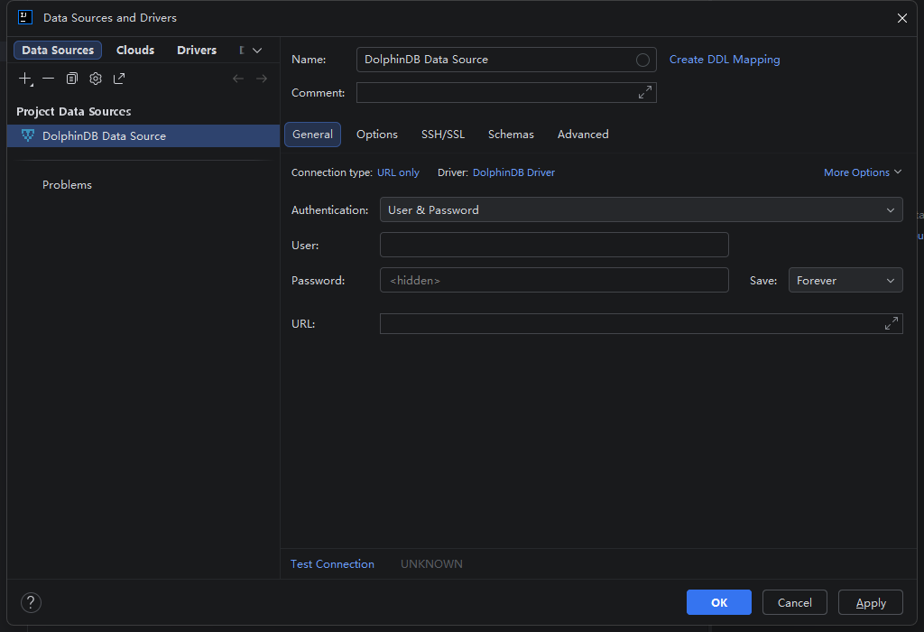Open the DolphinDB Driver link
The width and height of the screenshot is (924, 632).
513,172
